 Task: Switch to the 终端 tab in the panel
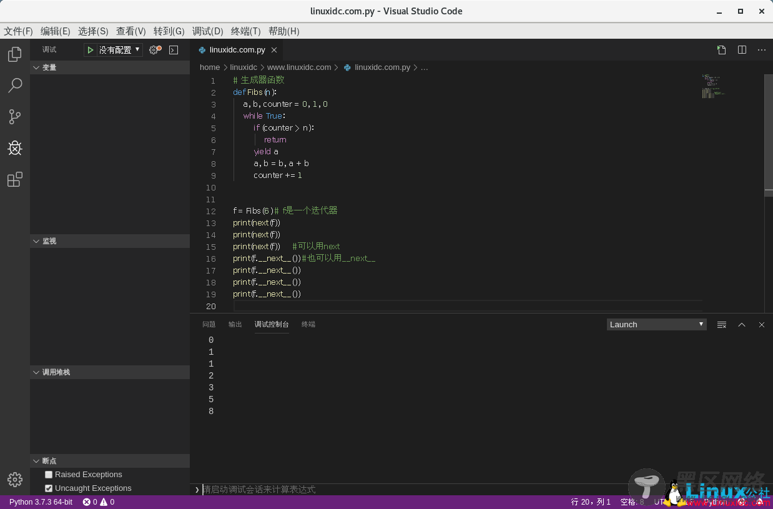pos(308,325)
